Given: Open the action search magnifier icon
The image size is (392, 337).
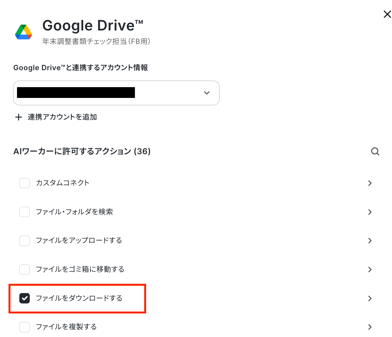Looking at the screenshot, I should click(375, 151).
